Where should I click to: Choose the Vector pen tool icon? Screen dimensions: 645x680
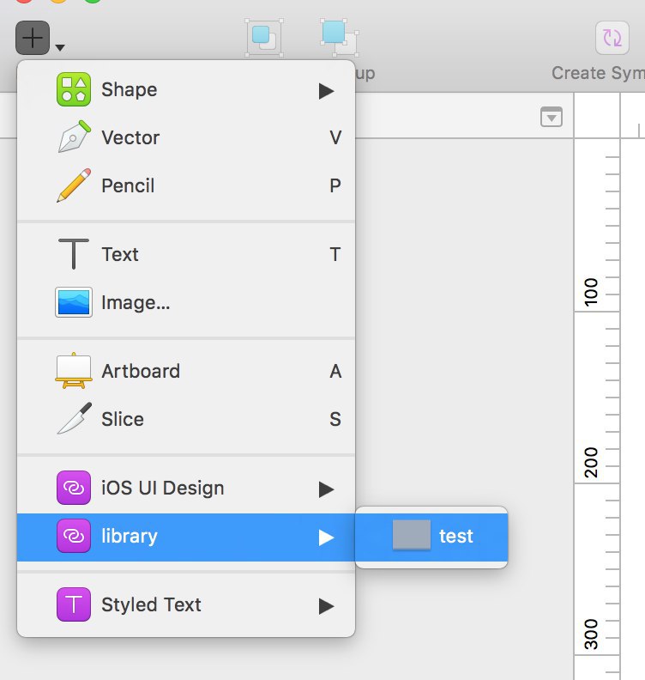tap(74, 137)
